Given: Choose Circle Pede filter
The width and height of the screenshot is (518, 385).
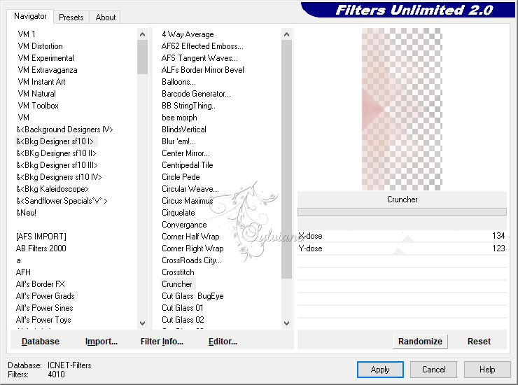Looking at the screenshot, I should click(181, 177).
